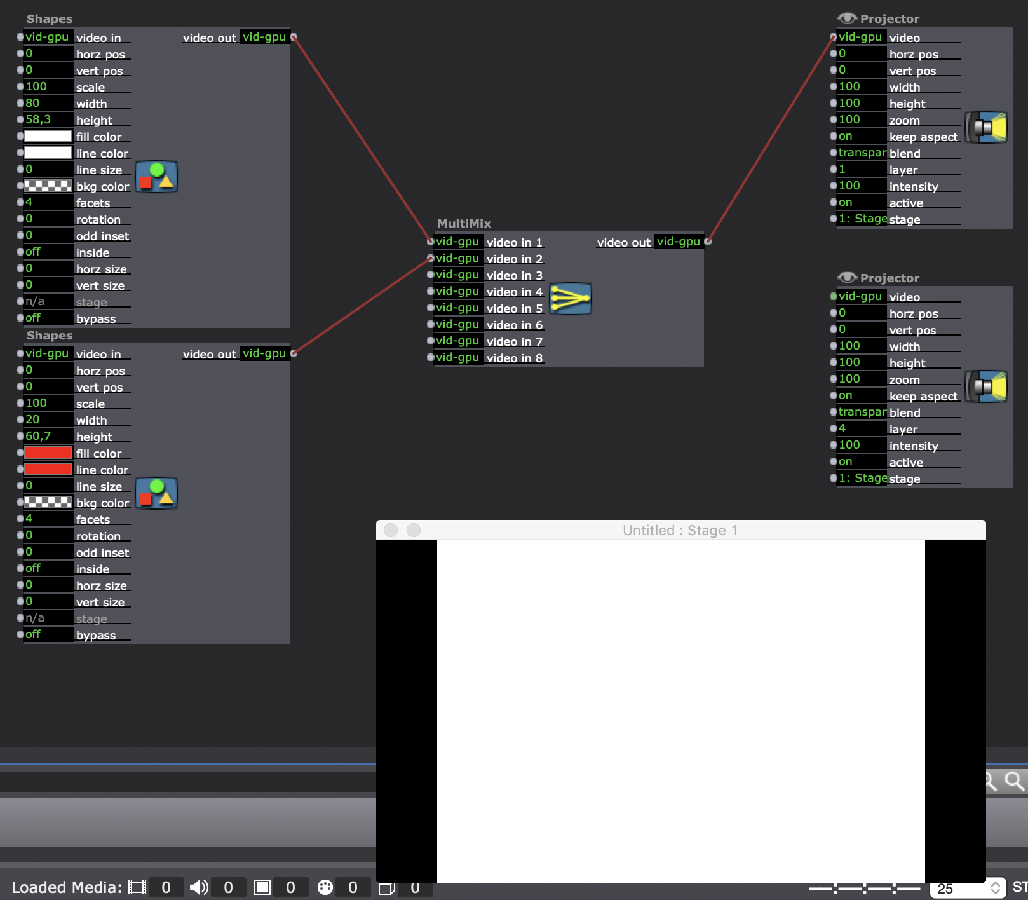Viewport: 1028px width, 900px height.
Task: Click the speaker icon in Loaded Media bar
Action: pyautogui.click(x=199, y=887)
